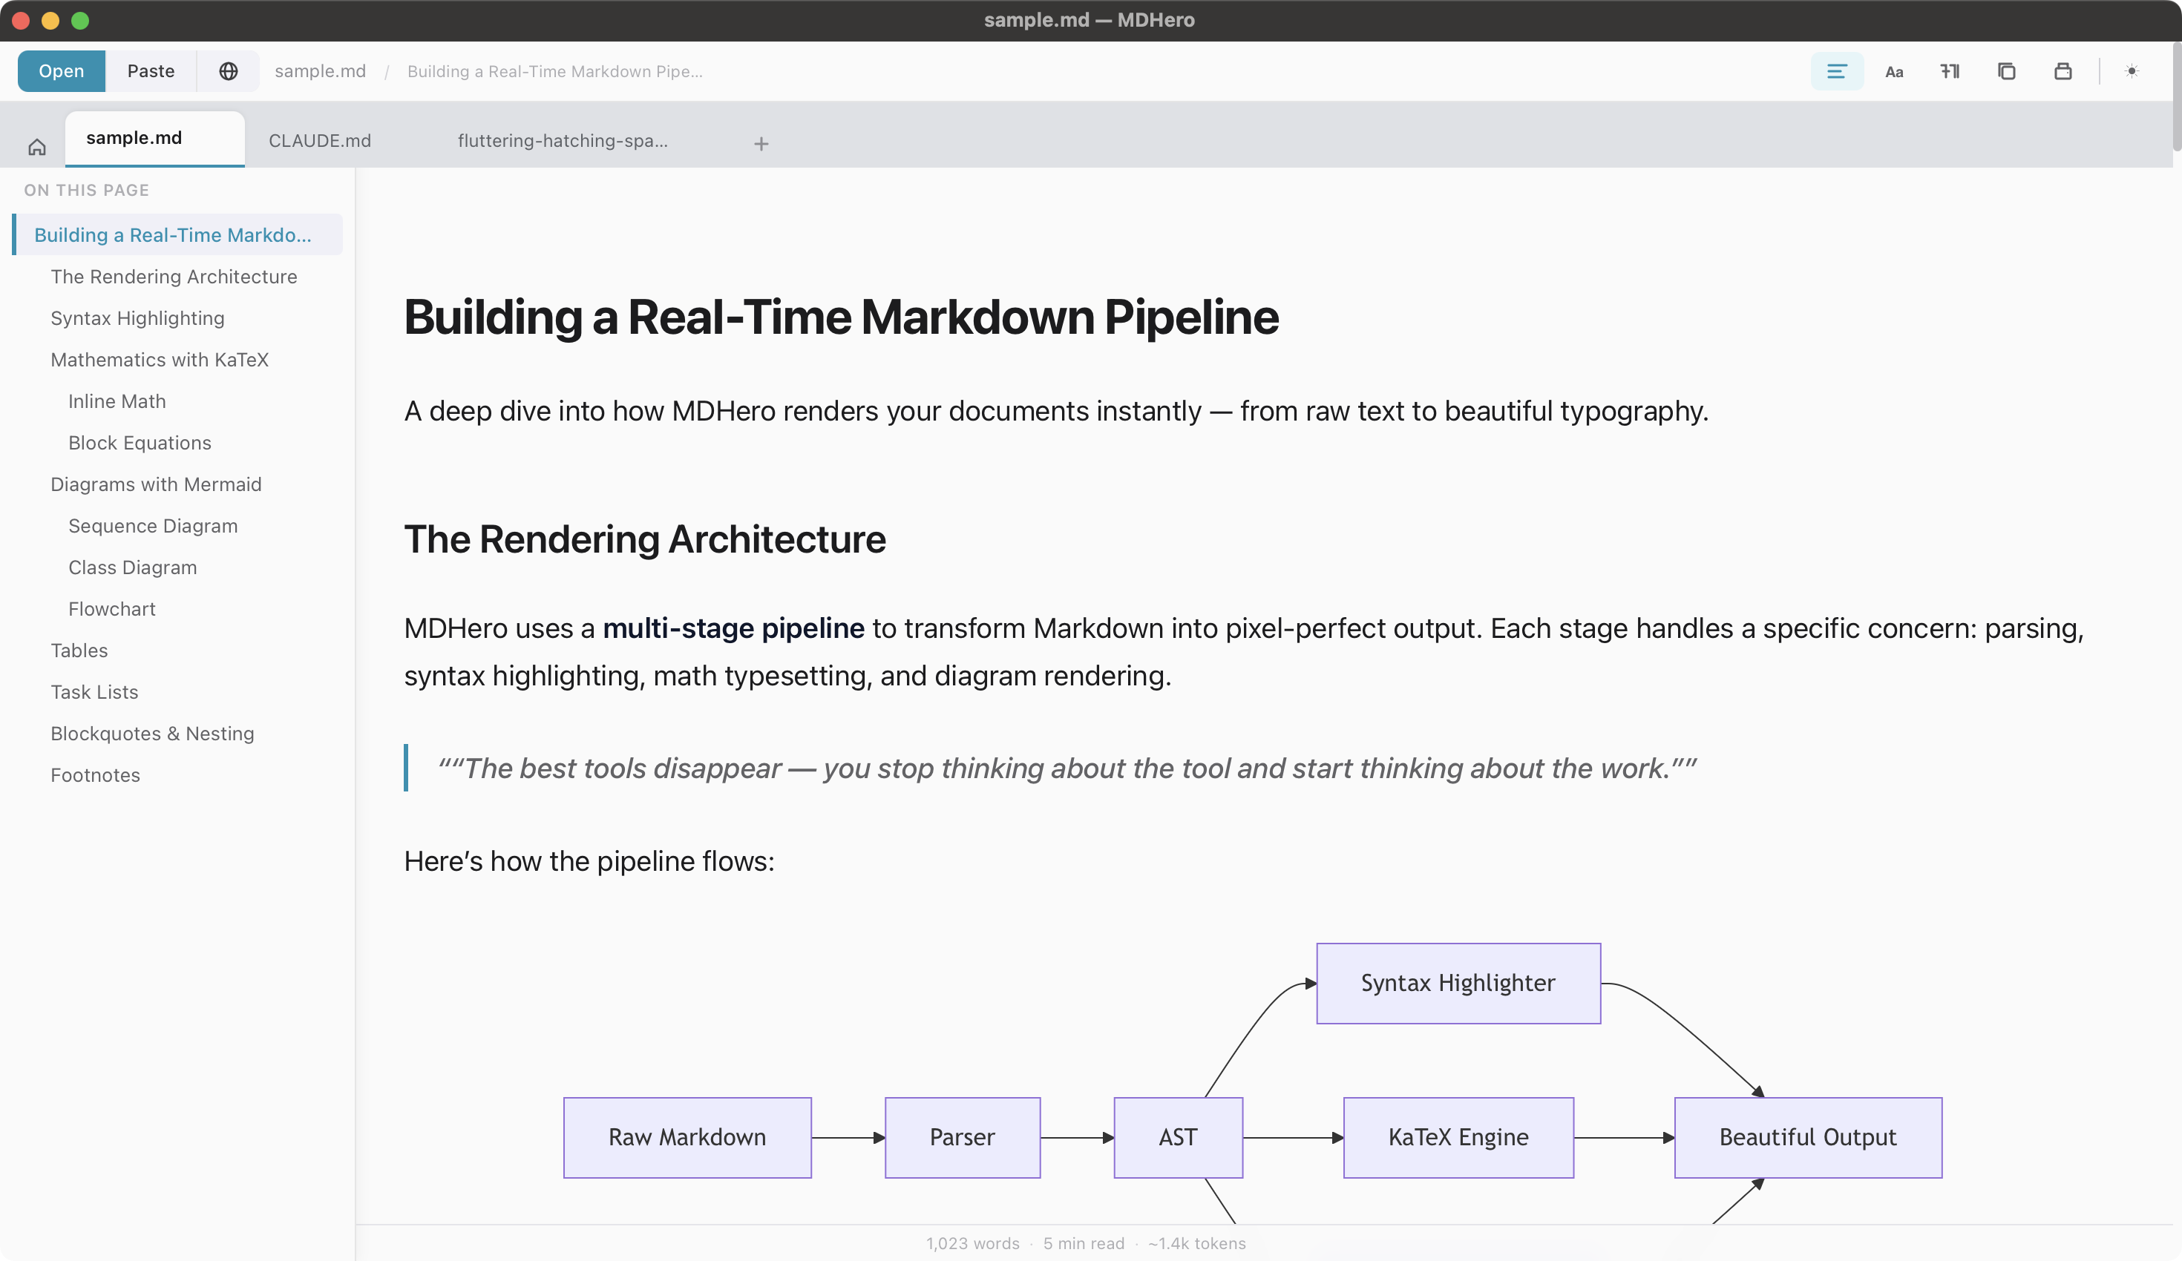This screenshot has width=2182, height=1261.
Task: Click the bold multi-stage pipeline text
Action: [x=733, y=628]
